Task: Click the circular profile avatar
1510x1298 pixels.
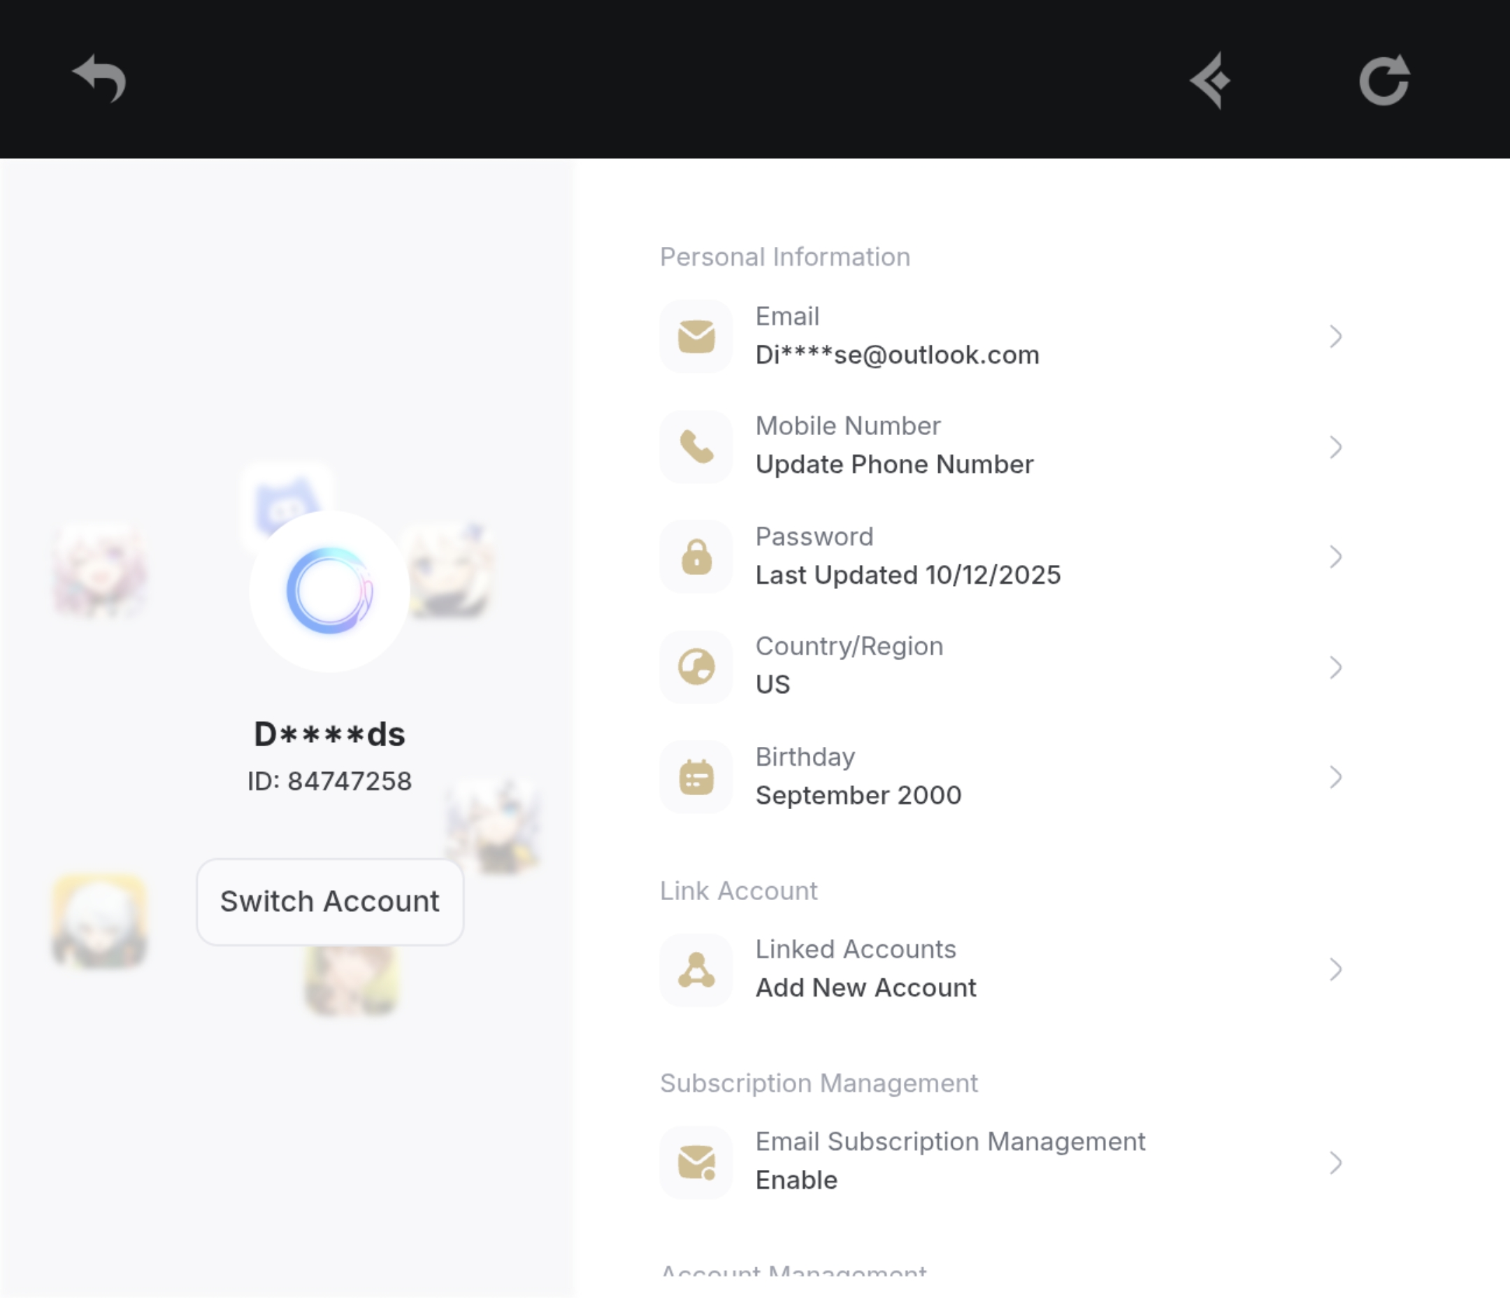Action: pos(329,591)
